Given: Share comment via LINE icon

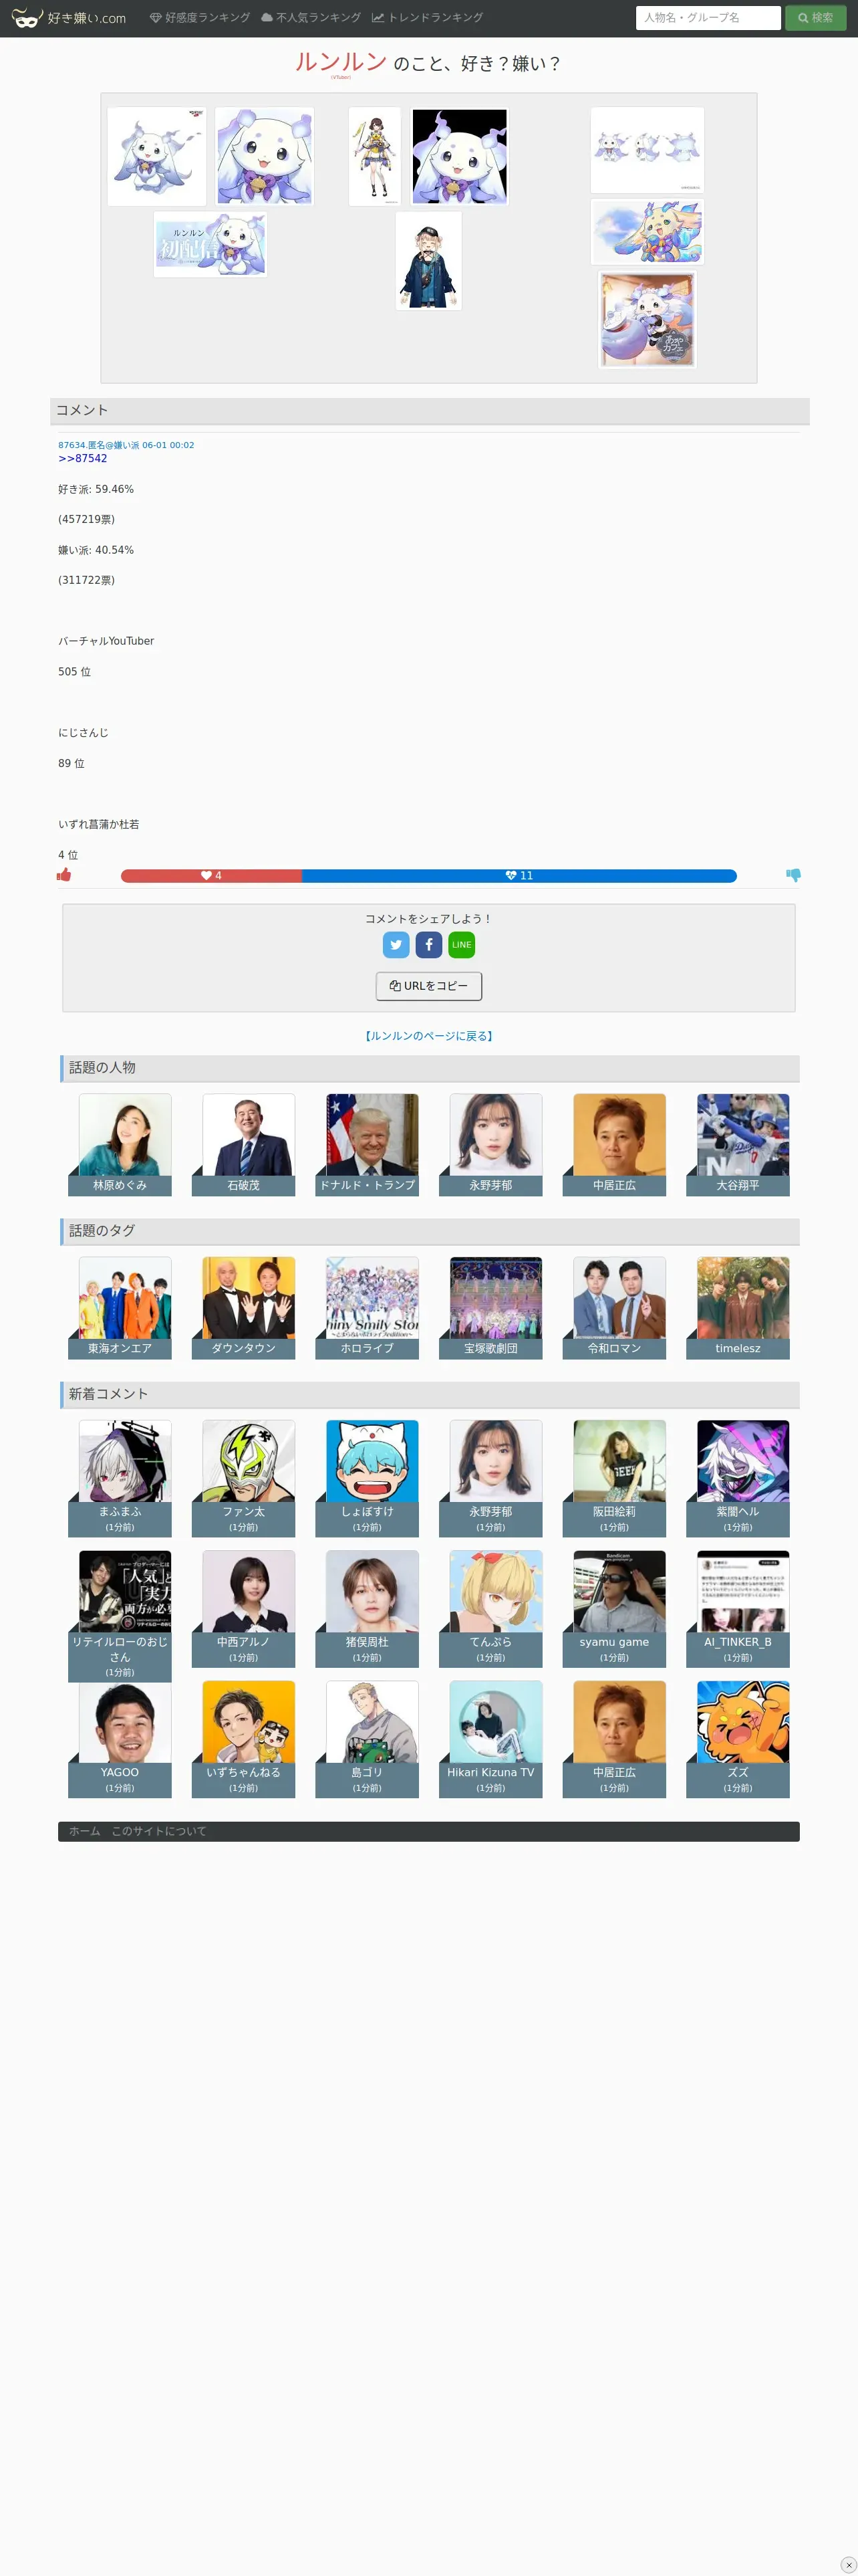Looking at the screenshot, I should pyautogui.click(x=462, y=944).
